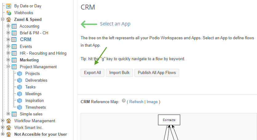Image resolution: width=257 pixels, height=140 pixels.
Task: Refresh the CRM reference map
Action: tap(136, 102)
